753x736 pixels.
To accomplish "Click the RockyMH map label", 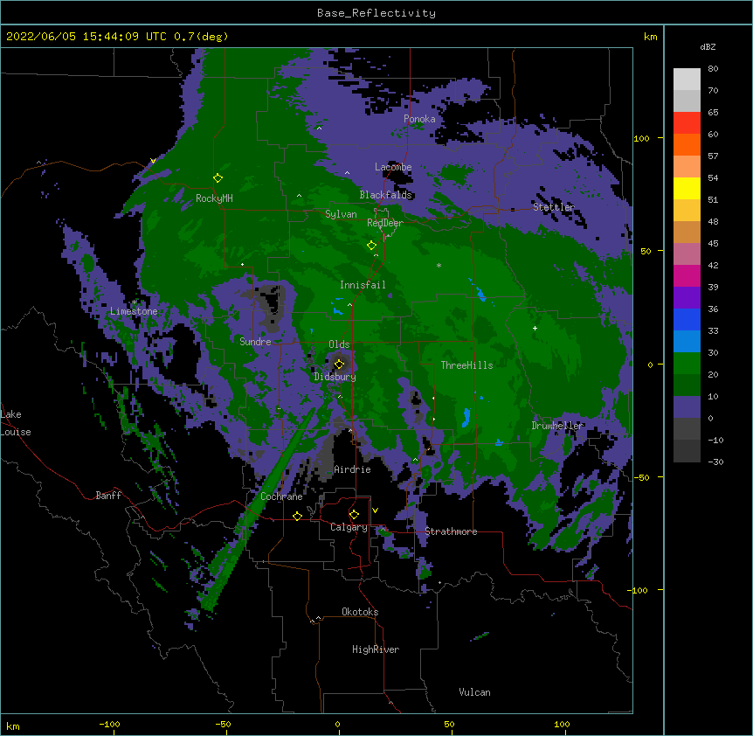I will (x=214, y=198).
